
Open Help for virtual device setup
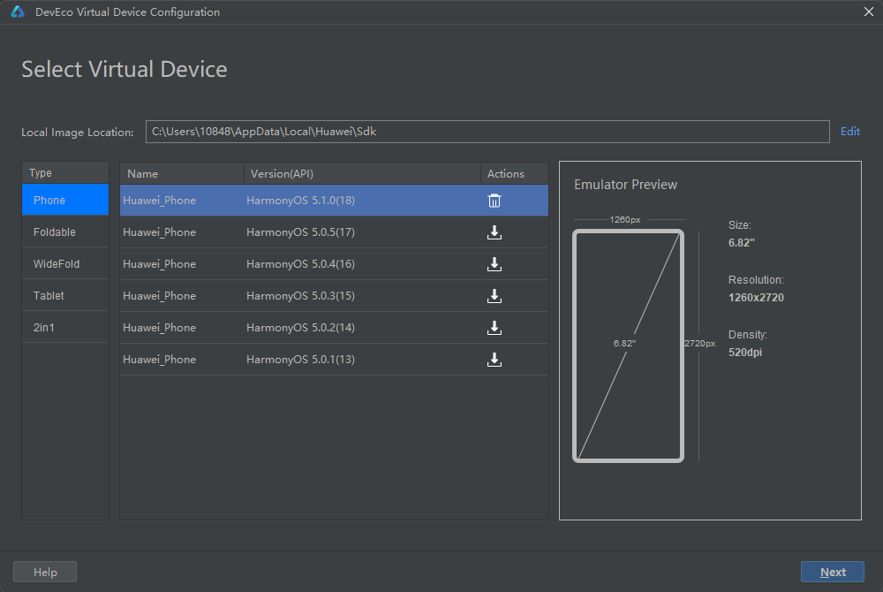click(x=45, y=572)
